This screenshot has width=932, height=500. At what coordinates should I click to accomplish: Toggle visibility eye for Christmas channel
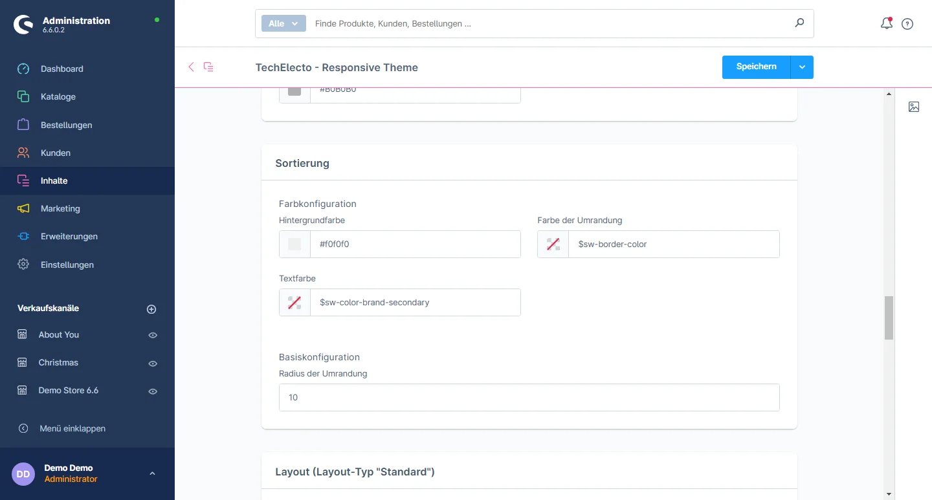[153, 364]
